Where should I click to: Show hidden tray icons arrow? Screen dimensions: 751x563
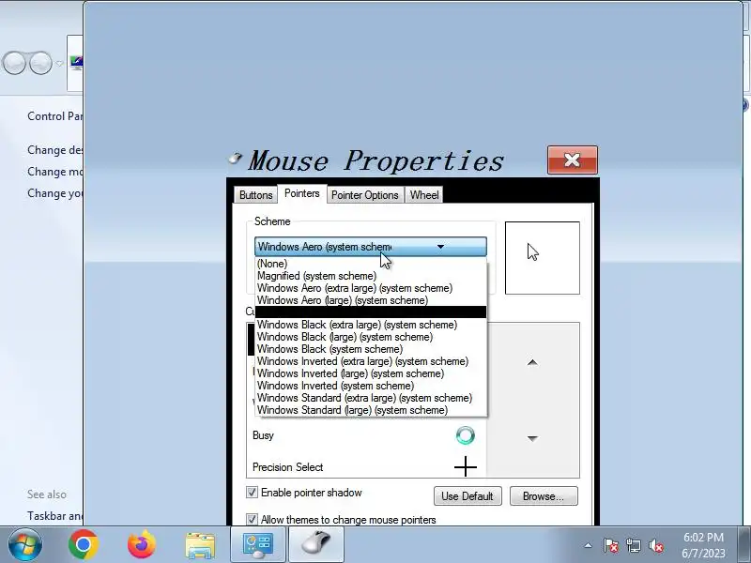(589, 545)
